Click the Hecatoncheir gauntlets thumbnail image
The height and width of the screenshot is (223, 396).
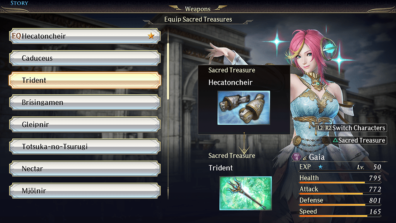(x=244, y=108)
